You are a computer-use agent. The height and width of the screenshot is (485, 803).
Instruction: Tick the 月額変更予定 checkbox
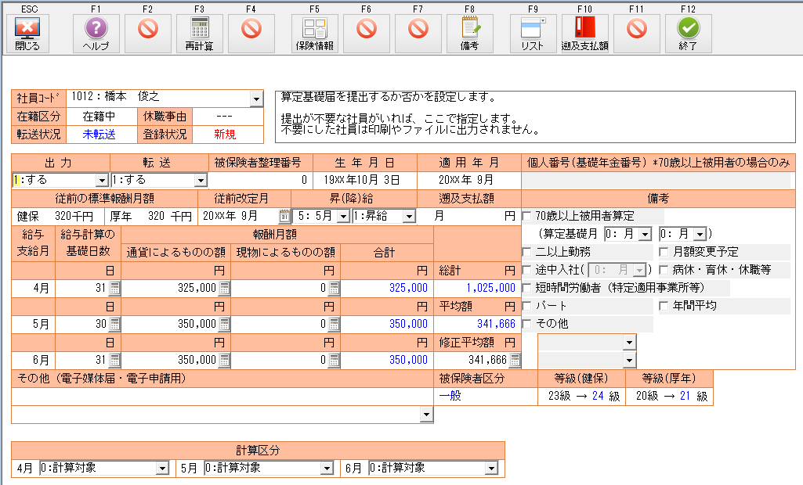664,252
